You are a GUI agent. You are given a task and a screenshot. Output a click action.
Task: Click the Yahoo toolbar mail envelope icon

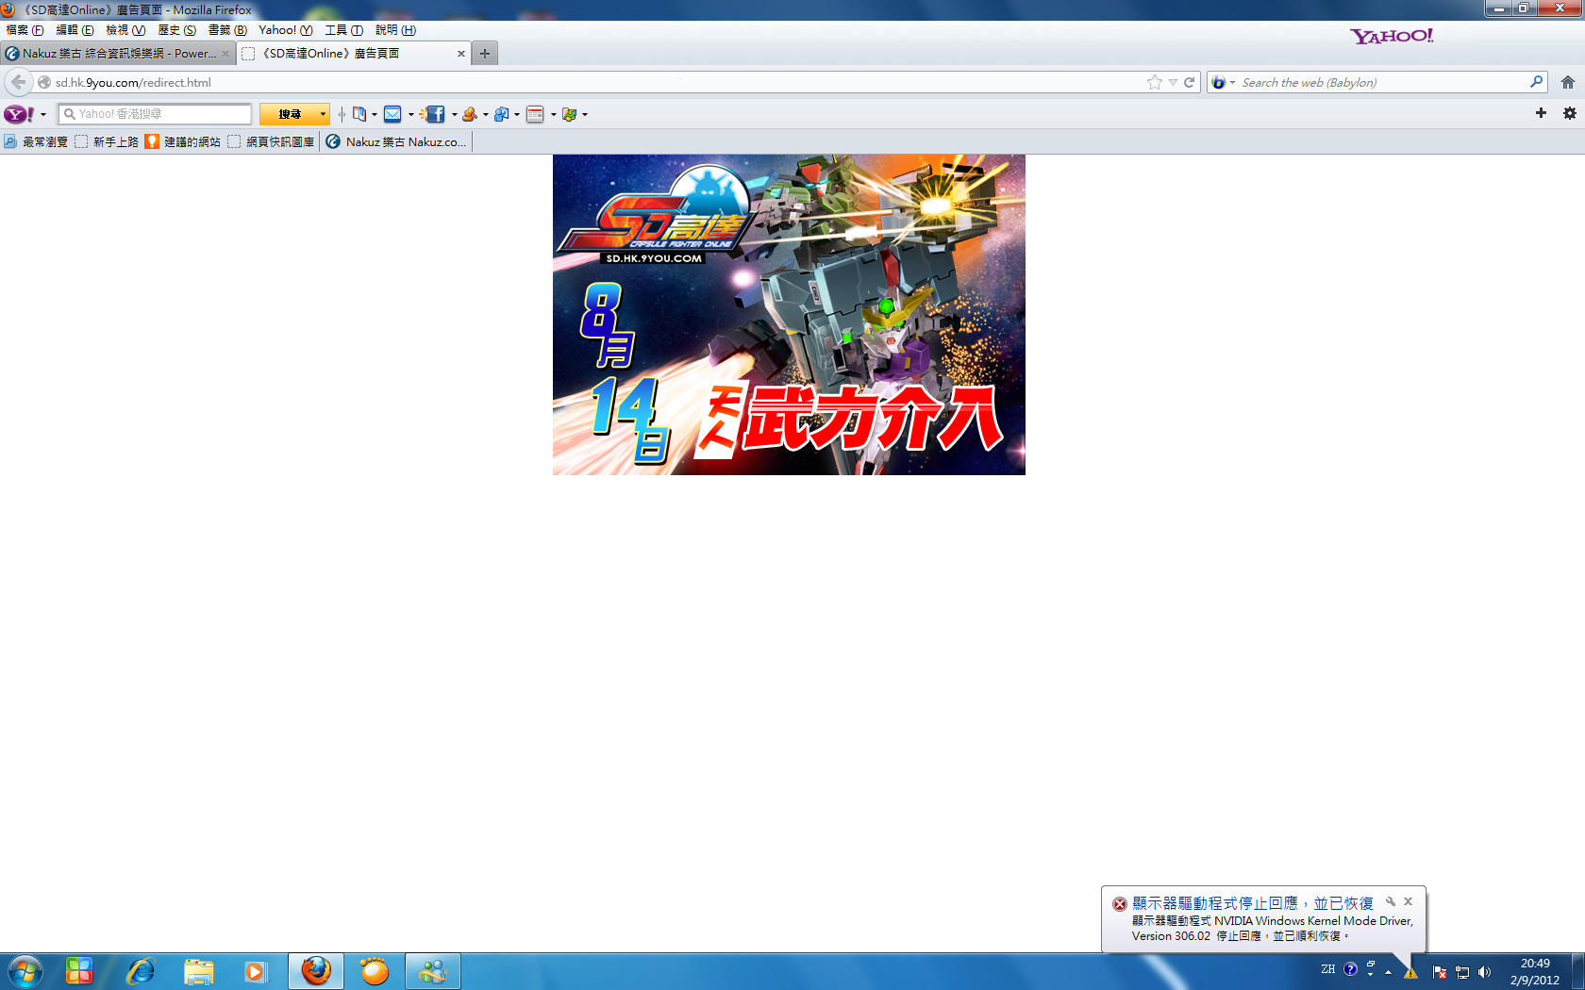[x=392, y=114]
